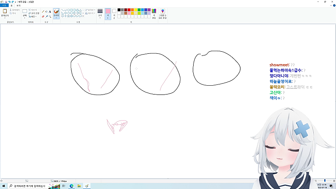Select the Text tool (A)
This screenshot has height=189, width=336.
click(x=50, y=12)
